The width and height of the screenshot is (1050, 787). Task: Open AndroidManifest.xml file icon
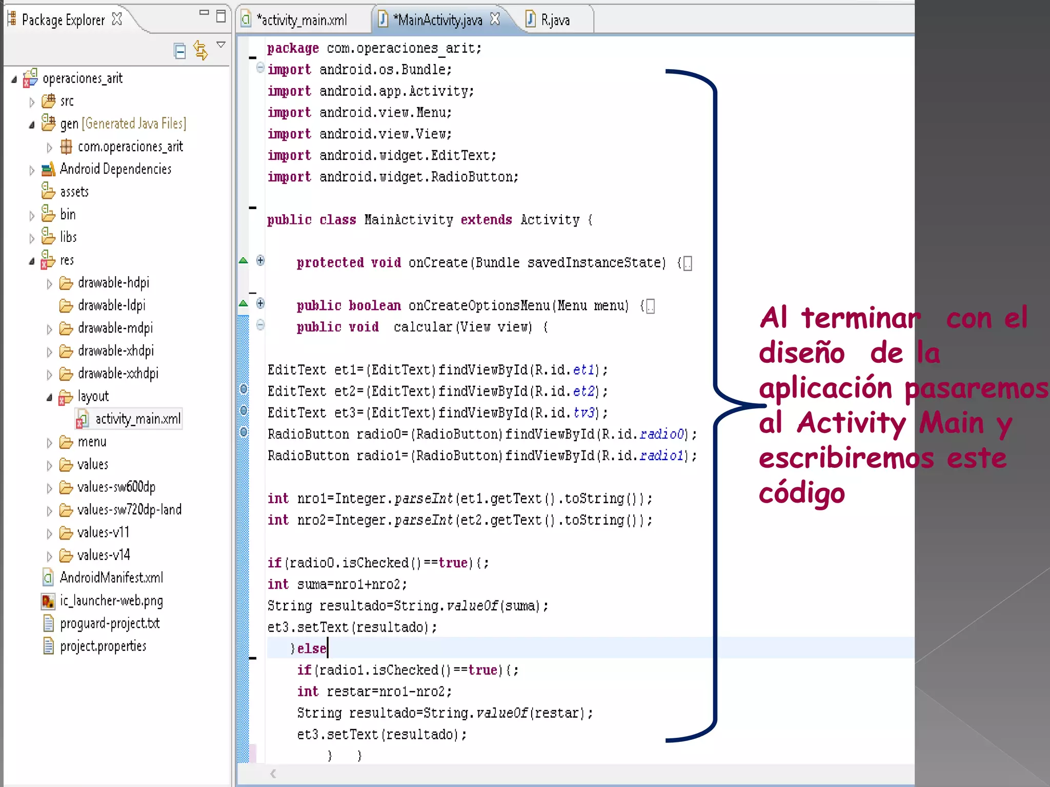48,578
